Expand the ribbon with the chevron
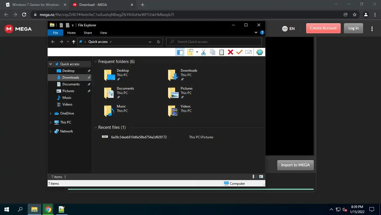This screenshot has width=381, height=215. coord(256,32)
